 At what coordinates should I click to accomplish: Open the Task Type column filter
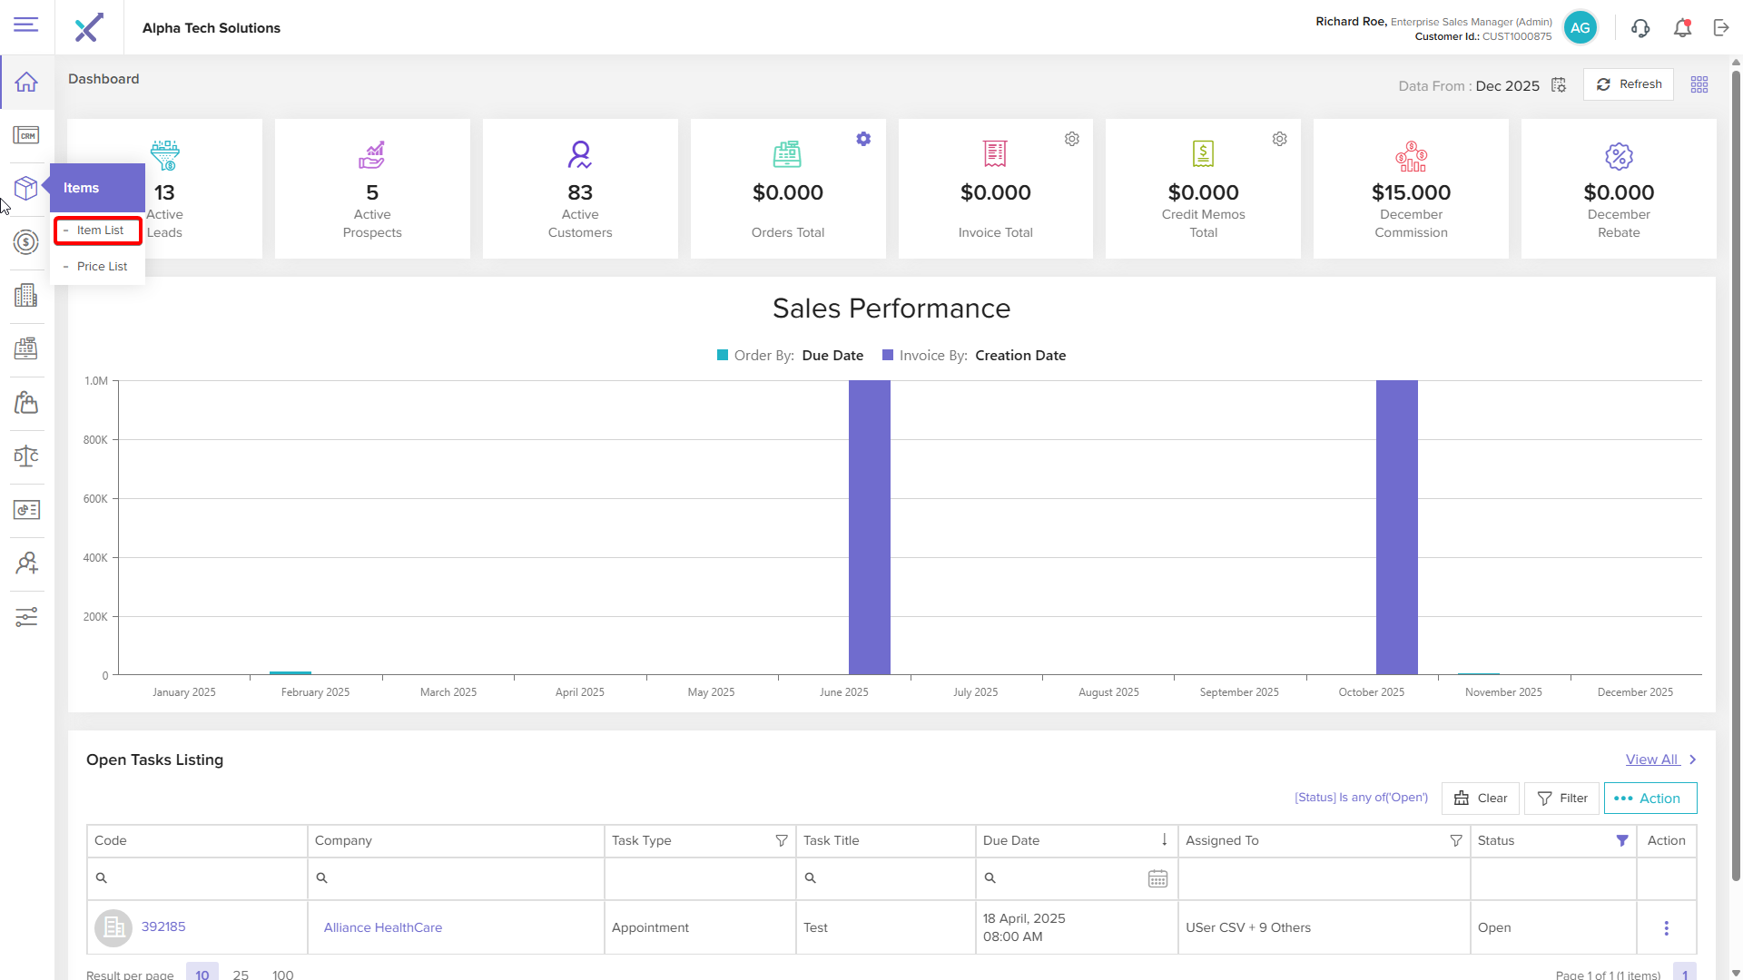pyautogui.click(x=781, y=841)
